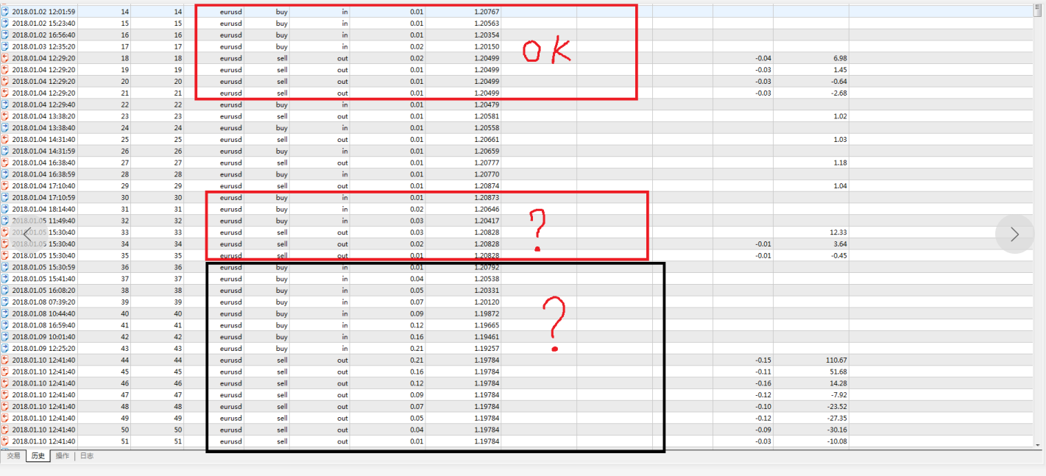Click the volume cell 0.21 in deal 43 row
Screen dimensions: 1046x476
point(417,348)
